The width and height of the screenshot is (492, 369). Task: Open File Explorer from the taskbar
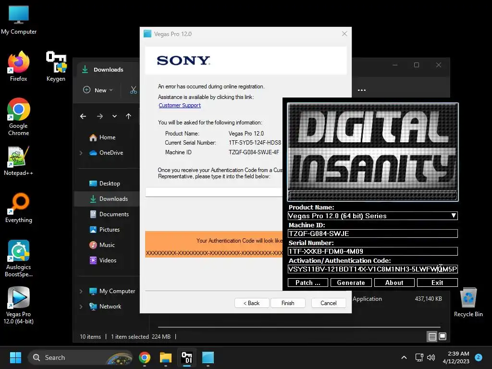[166, 357]
